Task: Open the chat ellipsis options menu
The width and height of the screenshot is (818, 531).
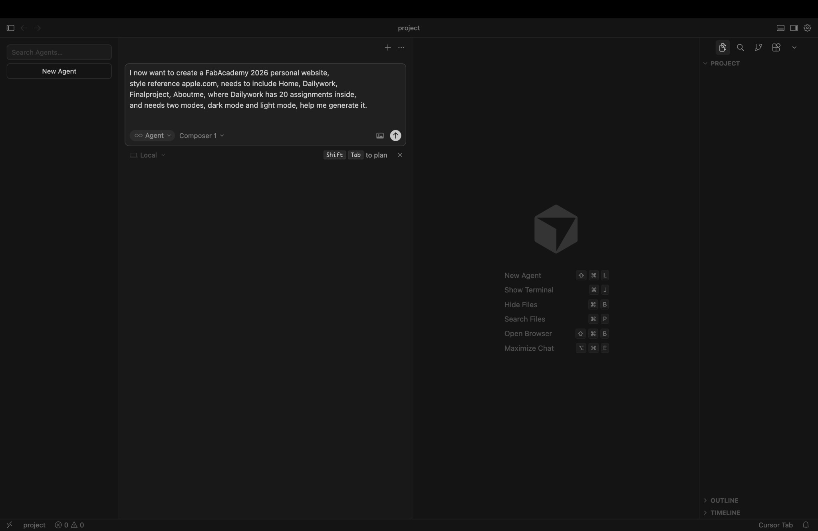Action: [x=401, y=47]
